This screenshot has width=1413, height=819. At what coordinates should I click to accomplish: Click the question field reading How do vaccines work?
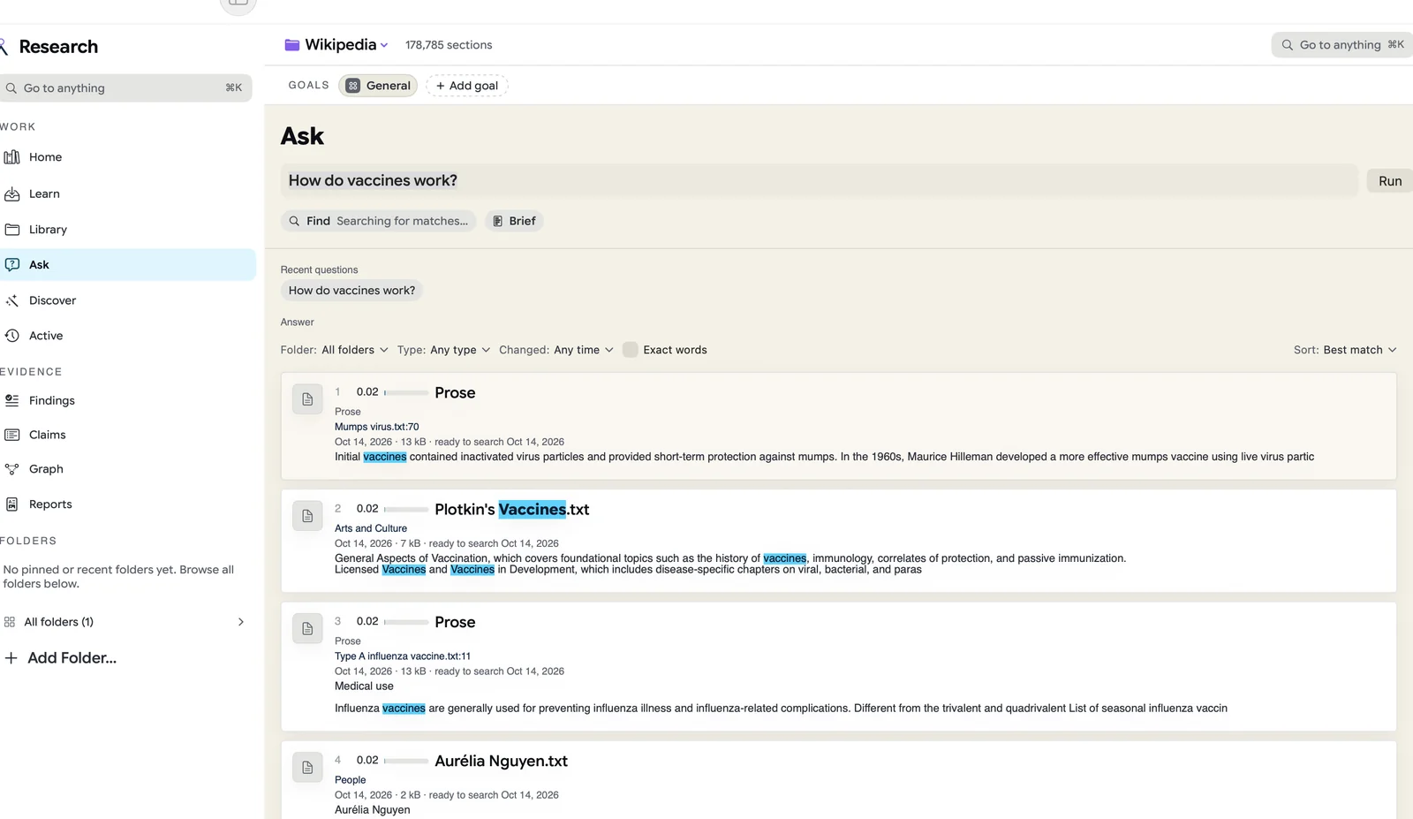point(819,180)
